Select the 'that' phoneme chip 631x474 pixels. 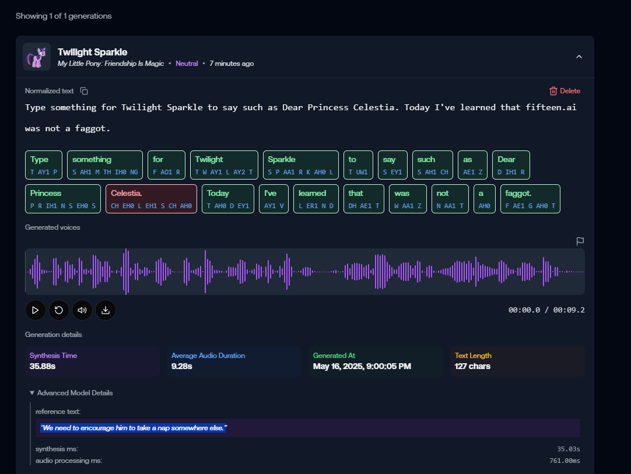click(x=364, y=199)
